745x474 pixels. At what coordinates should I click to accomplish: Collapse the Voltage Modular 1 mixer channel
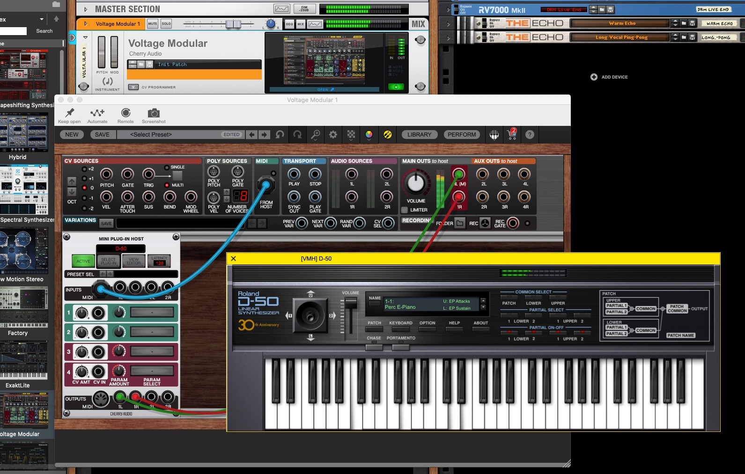pos(85,23)
